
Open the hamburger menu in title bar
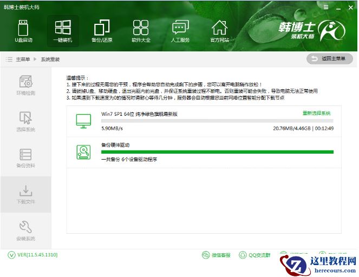point(326,8)
